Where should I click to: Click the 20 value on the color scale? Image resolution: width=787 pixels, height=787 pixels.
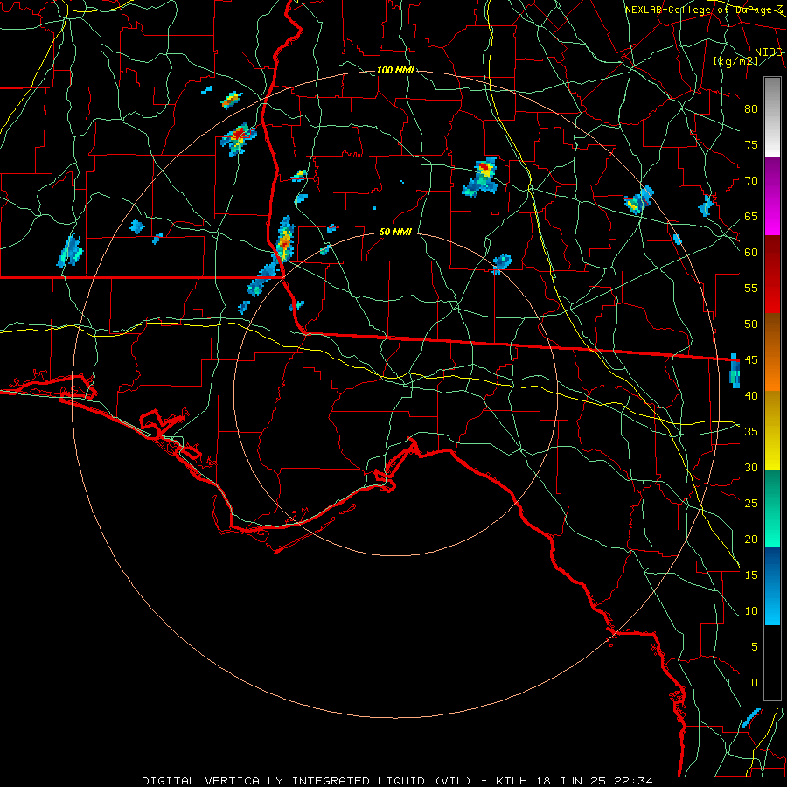click(x=751, y=539)
